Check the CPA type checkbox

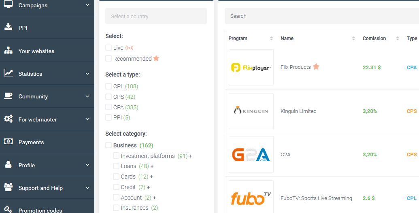(x=108, y=107)
